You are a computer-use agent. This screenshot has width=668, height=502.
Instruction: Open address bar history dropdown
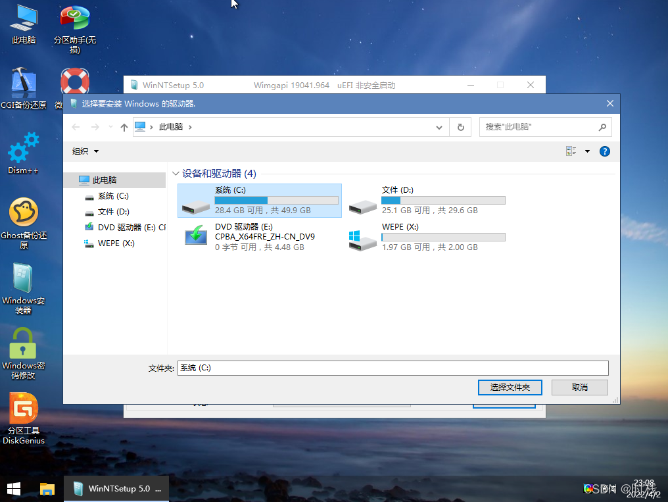click(439, 127)
